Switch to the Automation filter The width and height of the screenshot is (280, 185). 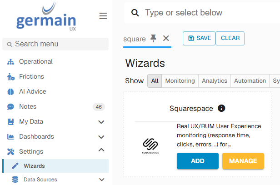click(x=250, y=81)
